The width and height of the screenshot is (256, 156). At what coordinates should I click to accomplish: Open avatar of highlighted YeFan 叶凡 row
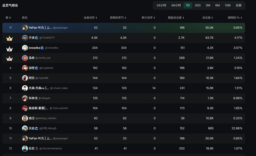[x=25, y=28]
